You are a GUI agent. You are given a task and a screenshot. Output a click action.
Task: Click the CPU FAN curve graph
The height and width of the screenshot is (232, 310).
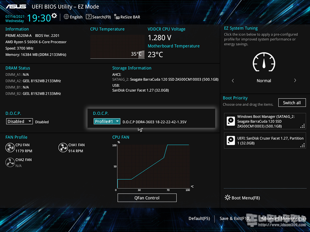tap(154, 166)
